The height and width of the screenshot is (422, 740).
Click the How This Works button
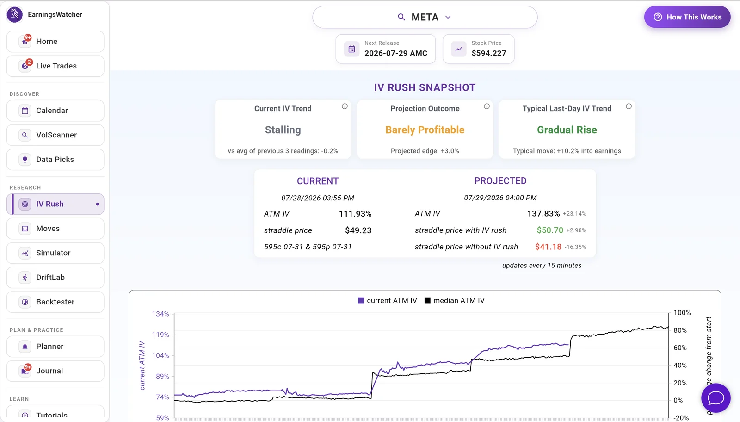tap(687, 17)
